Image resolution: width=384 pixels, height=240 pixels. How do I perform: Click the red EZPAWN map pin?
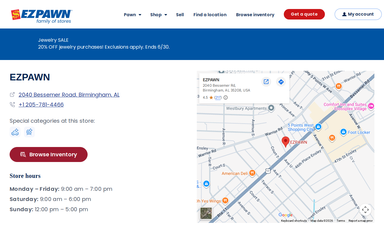(x=286, y=142)
